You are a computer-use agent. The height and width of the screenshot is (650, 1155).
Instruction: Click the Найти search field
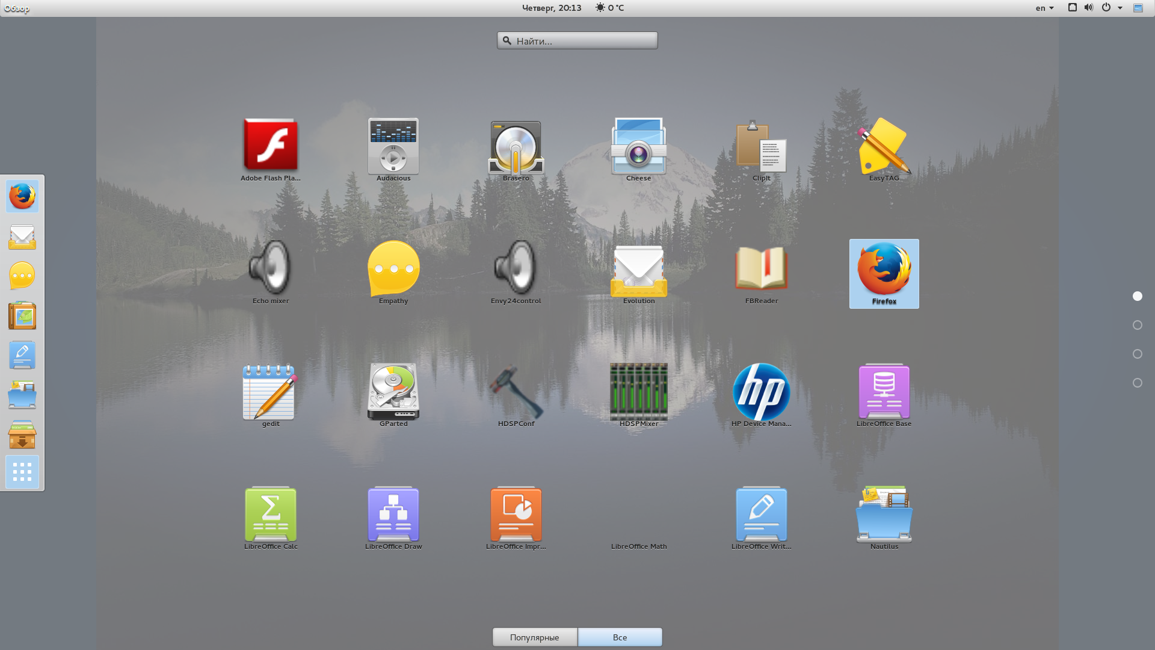pos(577,40)
